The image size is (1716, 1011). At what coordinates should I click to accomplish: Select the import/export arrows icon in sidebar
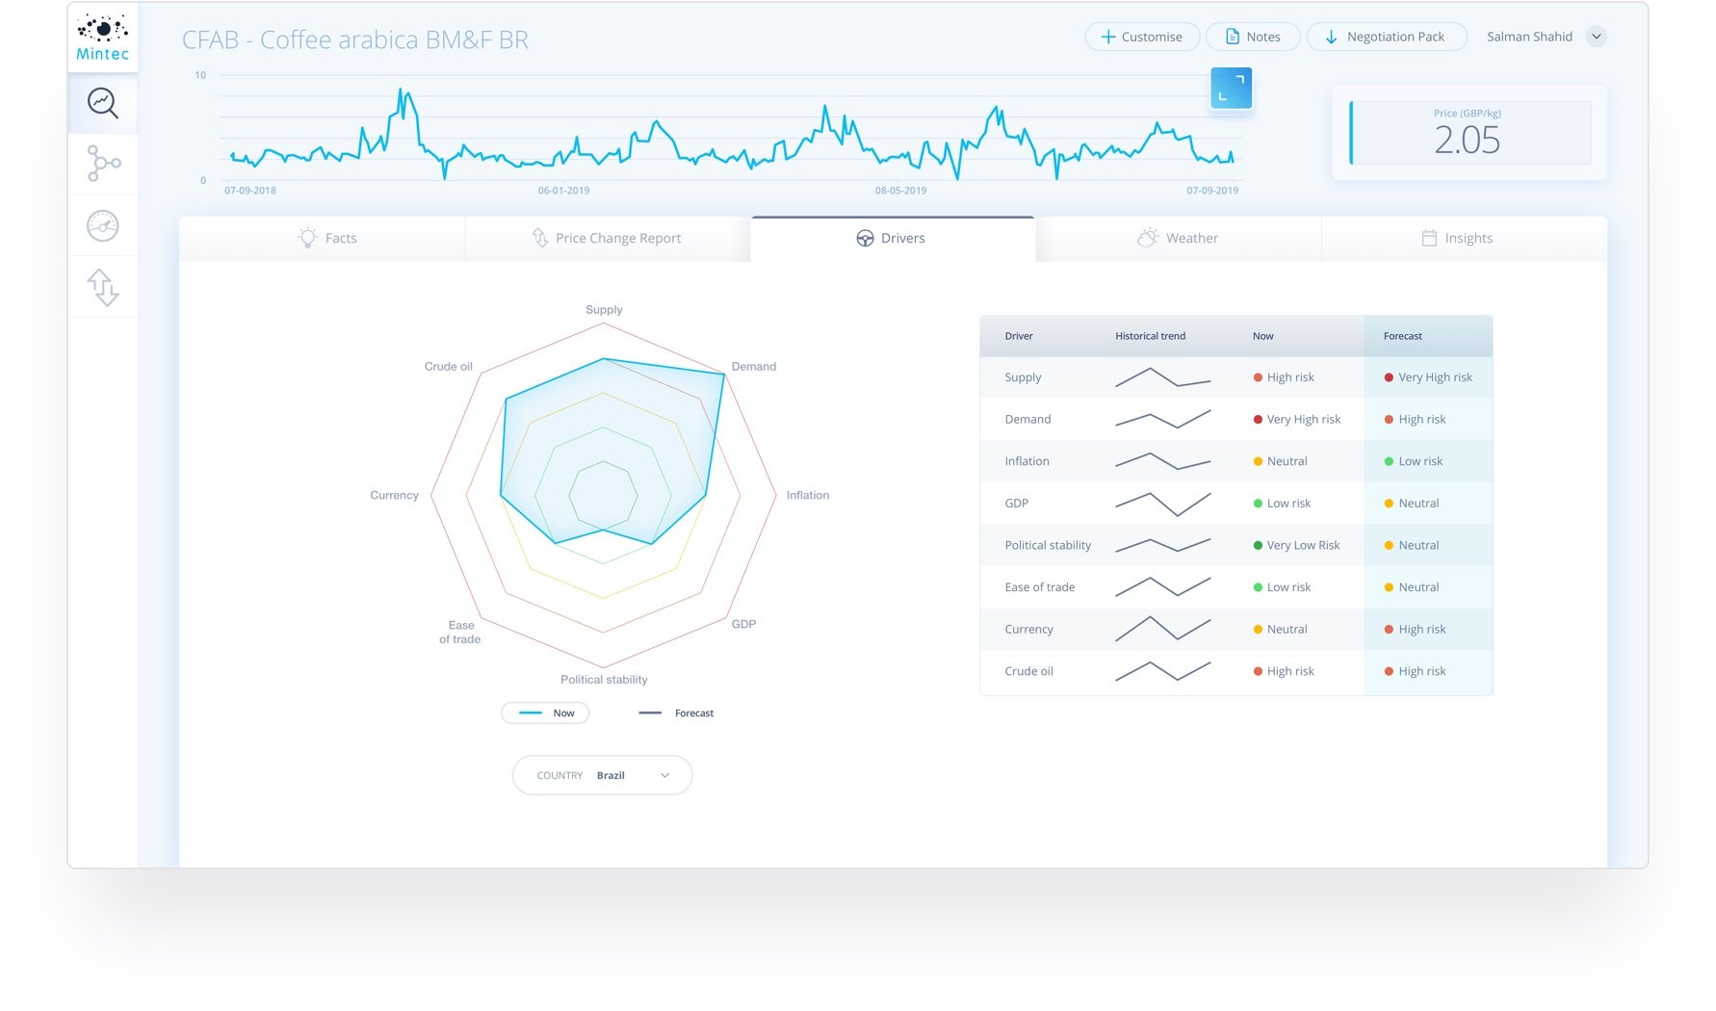pos(102,286)
